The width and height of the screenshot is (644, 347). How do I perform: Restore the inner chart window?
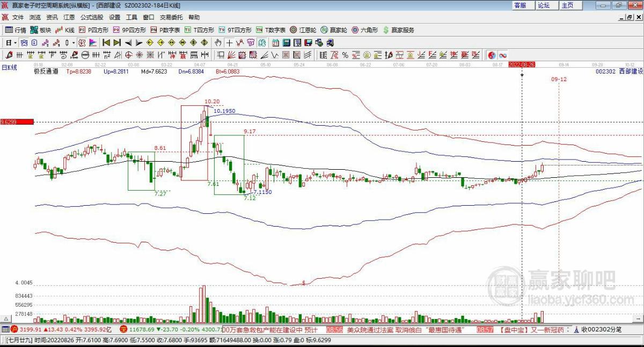[628, 18]
